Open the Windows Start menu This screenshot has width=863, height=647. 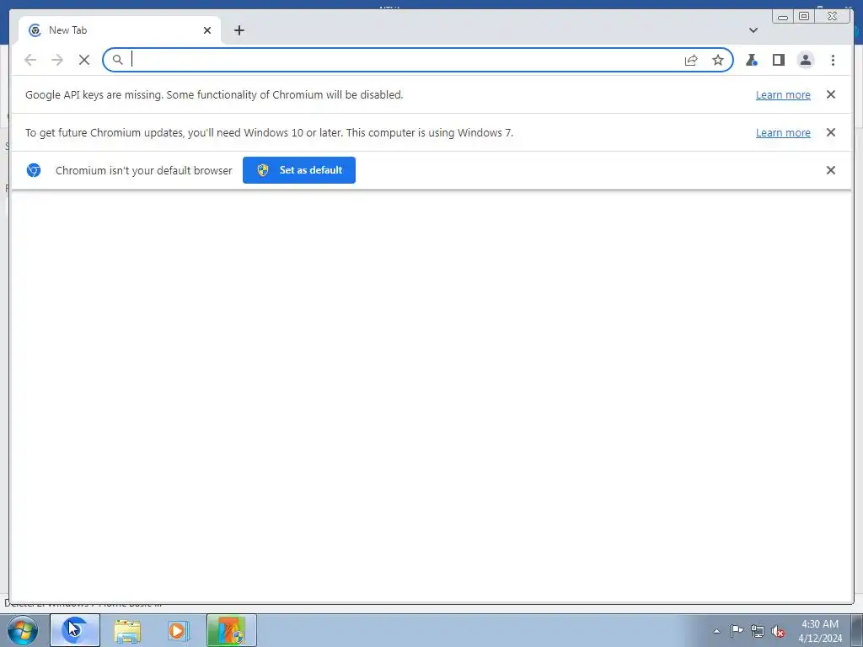click(22, 630)
